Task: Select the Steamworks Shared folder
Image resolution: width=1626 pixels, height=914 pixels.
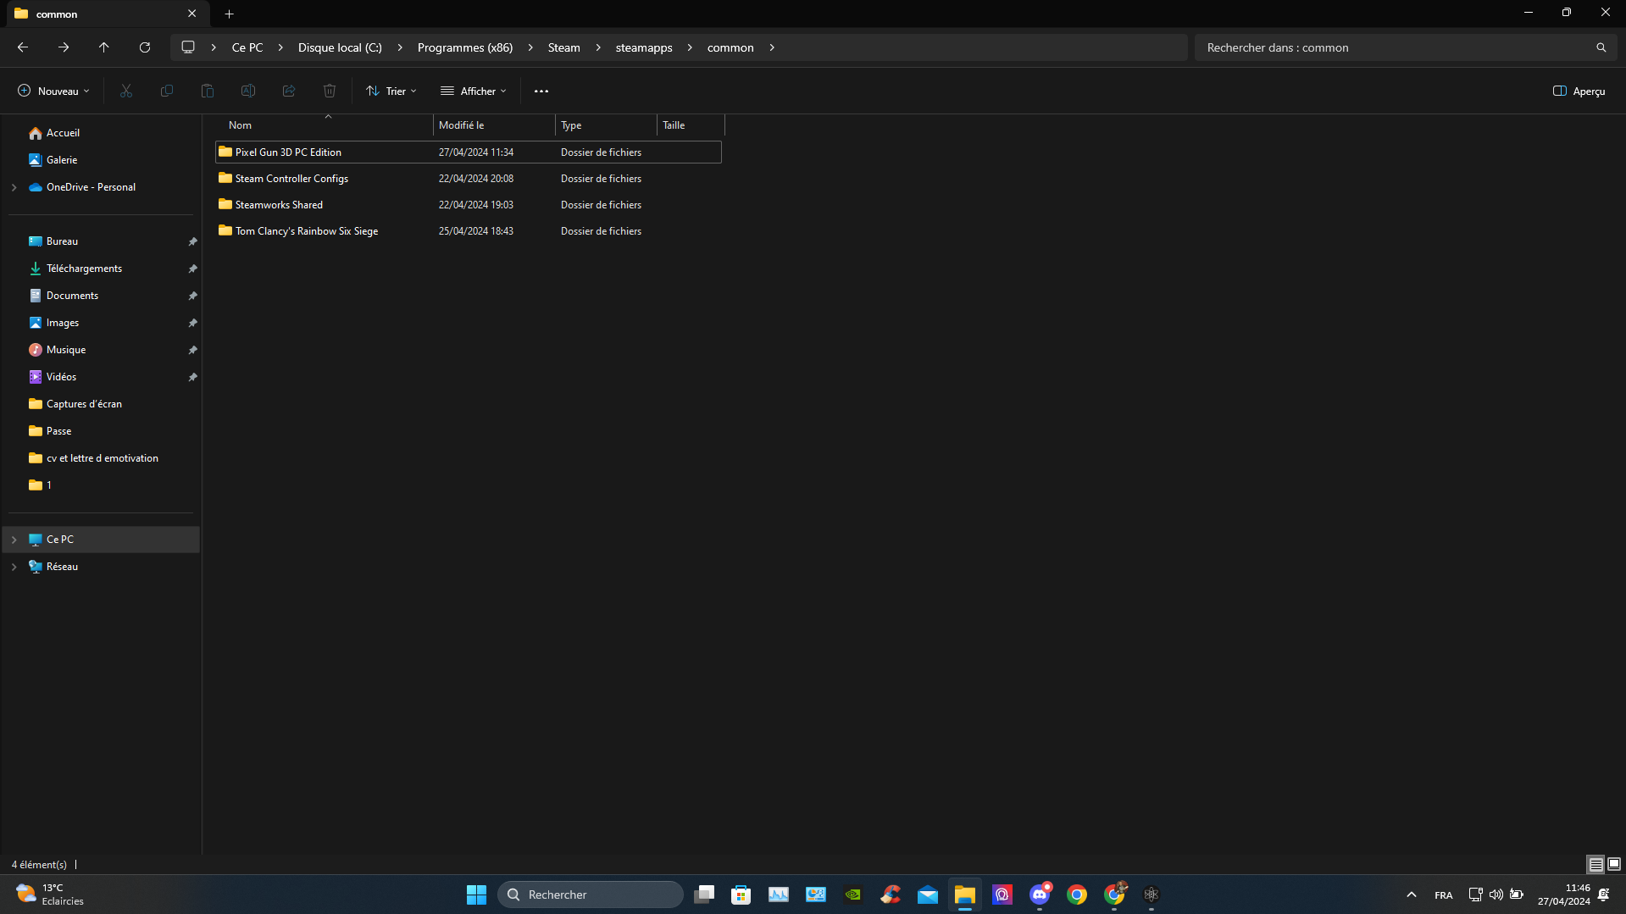Action: (x=469, y=205)
